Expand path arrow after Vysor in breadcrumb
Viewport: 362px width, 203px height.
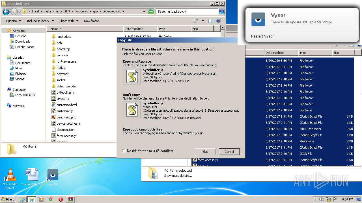point(54,12)
